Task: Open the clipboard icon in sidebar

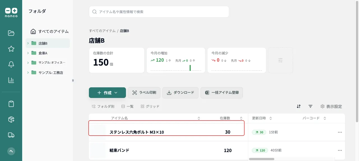Action: coord(11,104)
